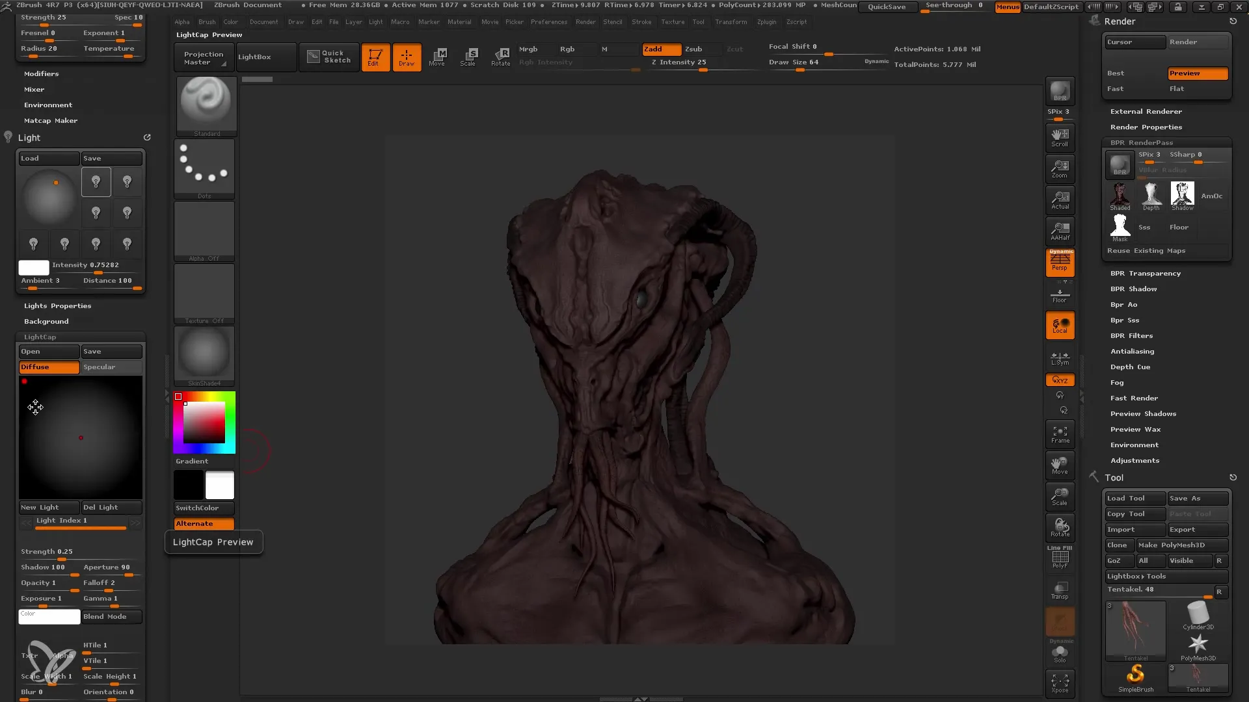Open the Stroke menu
1249x702 pixels.
point(641,22)
